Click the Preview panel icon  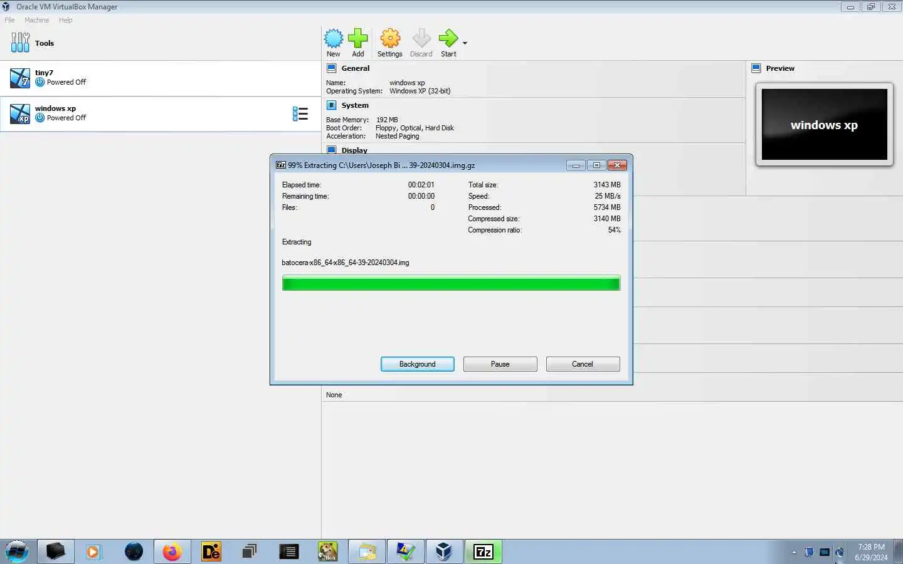(756, 68)
